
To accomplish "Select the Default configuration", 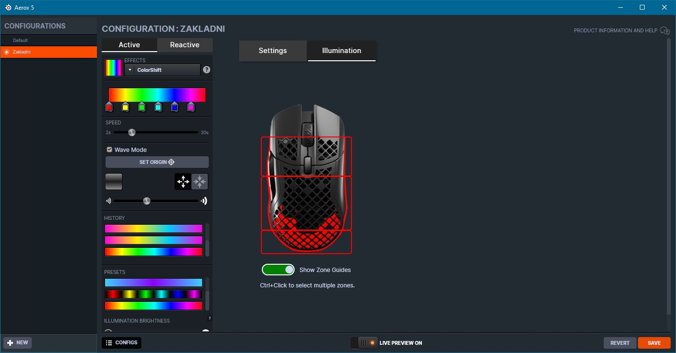I will [x=48, y=41].
